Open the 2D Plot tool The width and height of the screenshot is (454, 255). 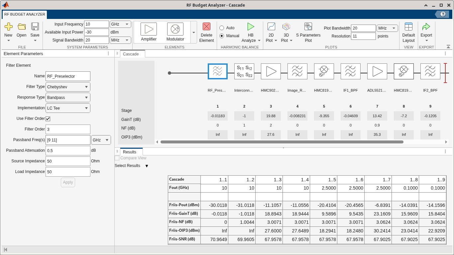point(271,27)
